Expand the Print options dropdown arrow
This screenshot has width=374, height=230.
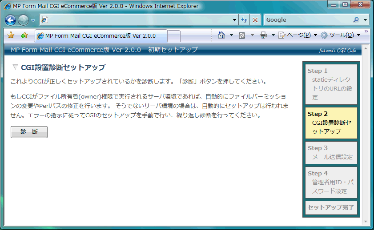click(x=273, y=35)
